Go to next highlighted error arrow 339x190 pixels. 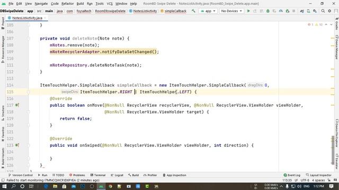331,25
